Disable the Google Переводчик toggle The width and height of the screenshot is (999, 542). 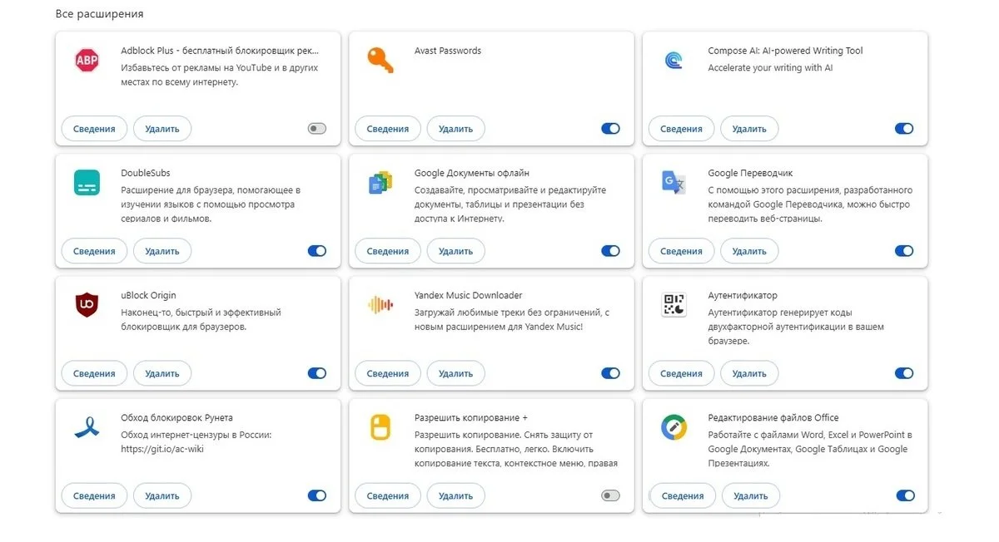[x=904, y=251]
